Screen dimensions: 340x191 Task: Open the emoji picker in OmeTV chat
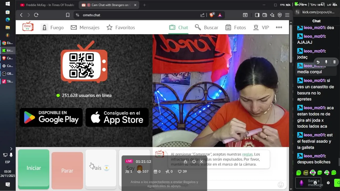click(280, 185)
